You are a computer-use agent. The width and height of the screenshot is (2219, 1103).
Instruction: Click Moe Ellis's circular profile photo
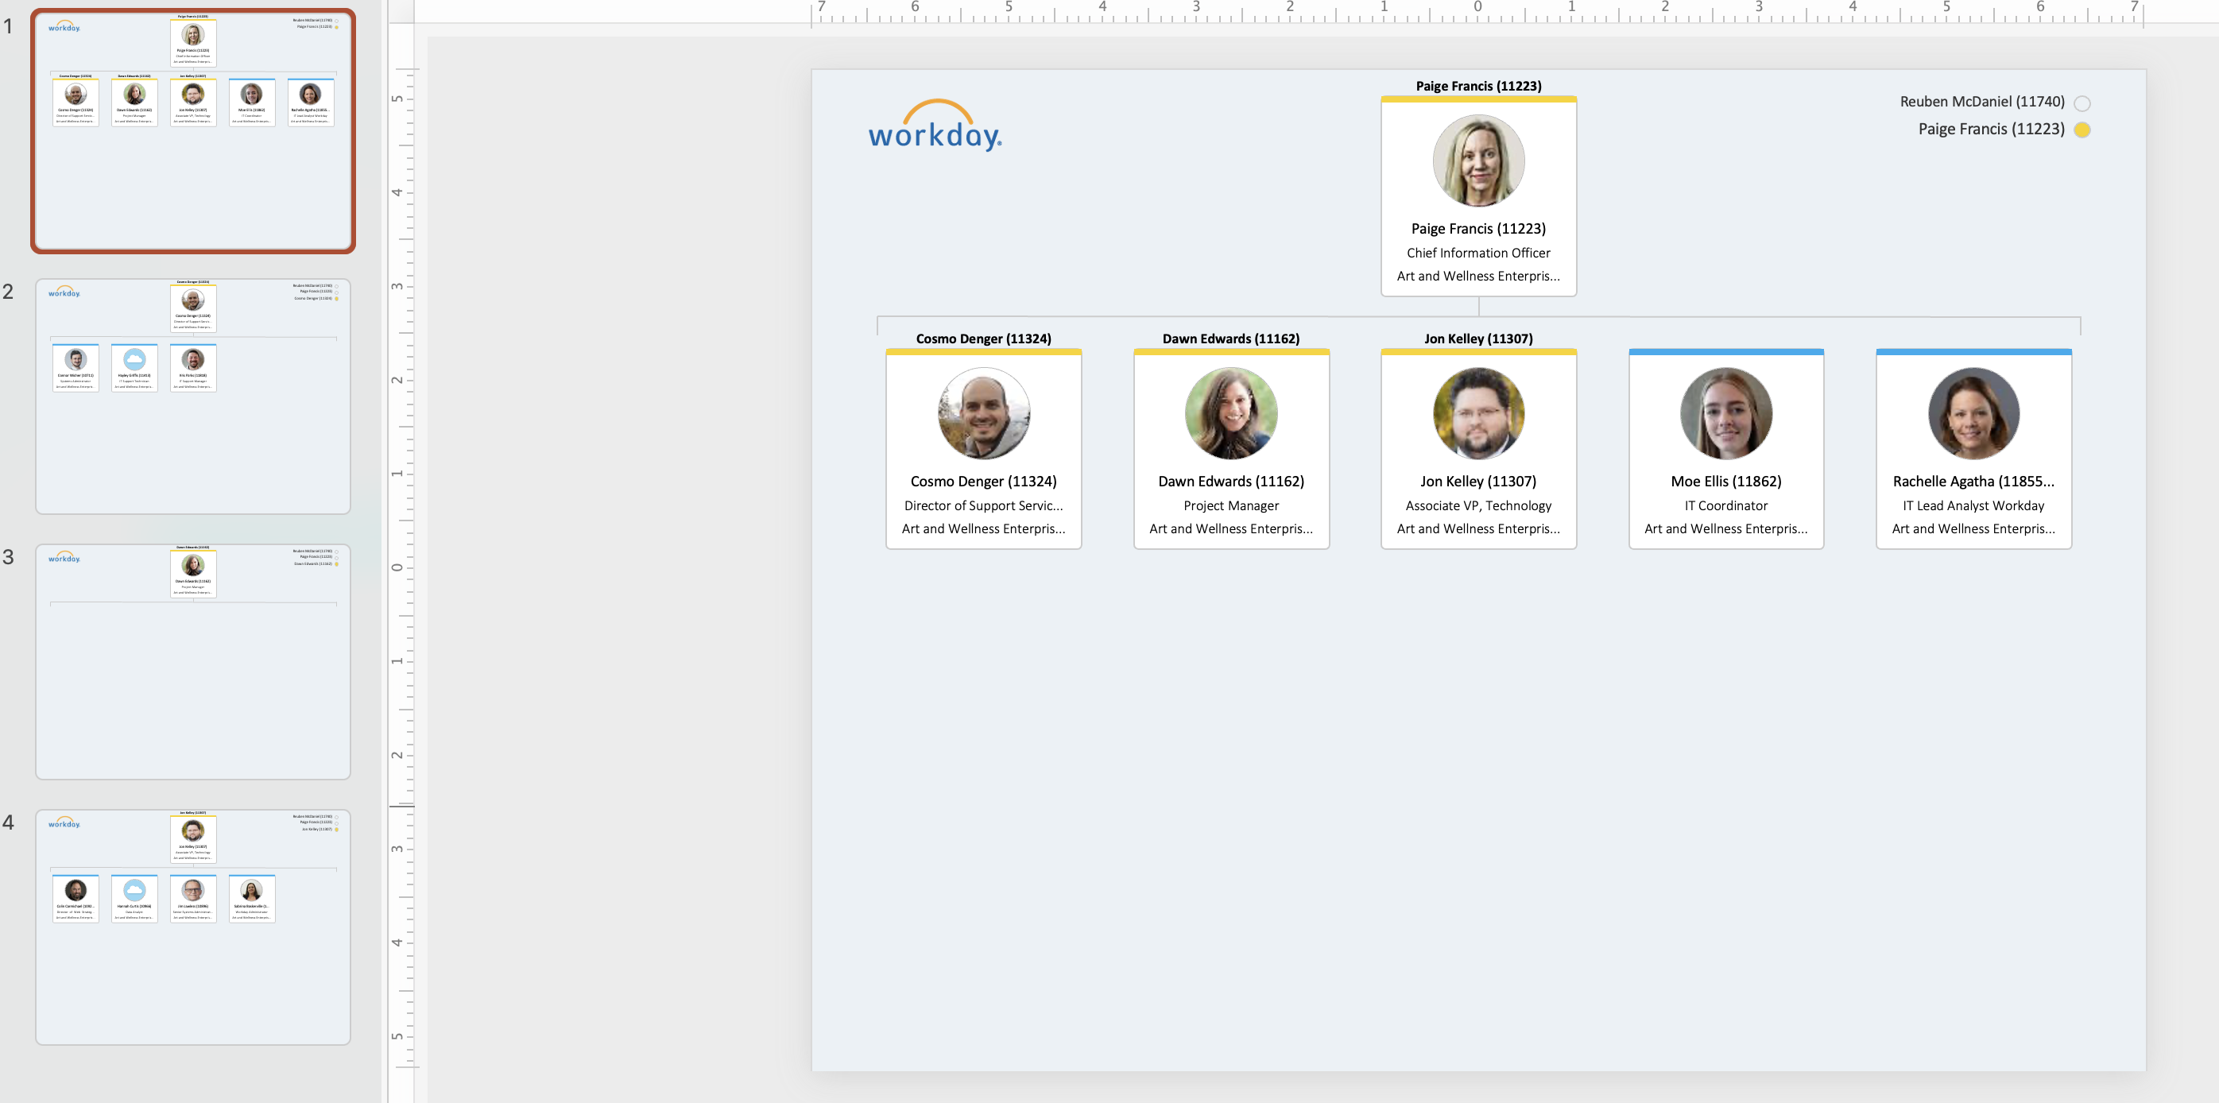[1725, 413]
